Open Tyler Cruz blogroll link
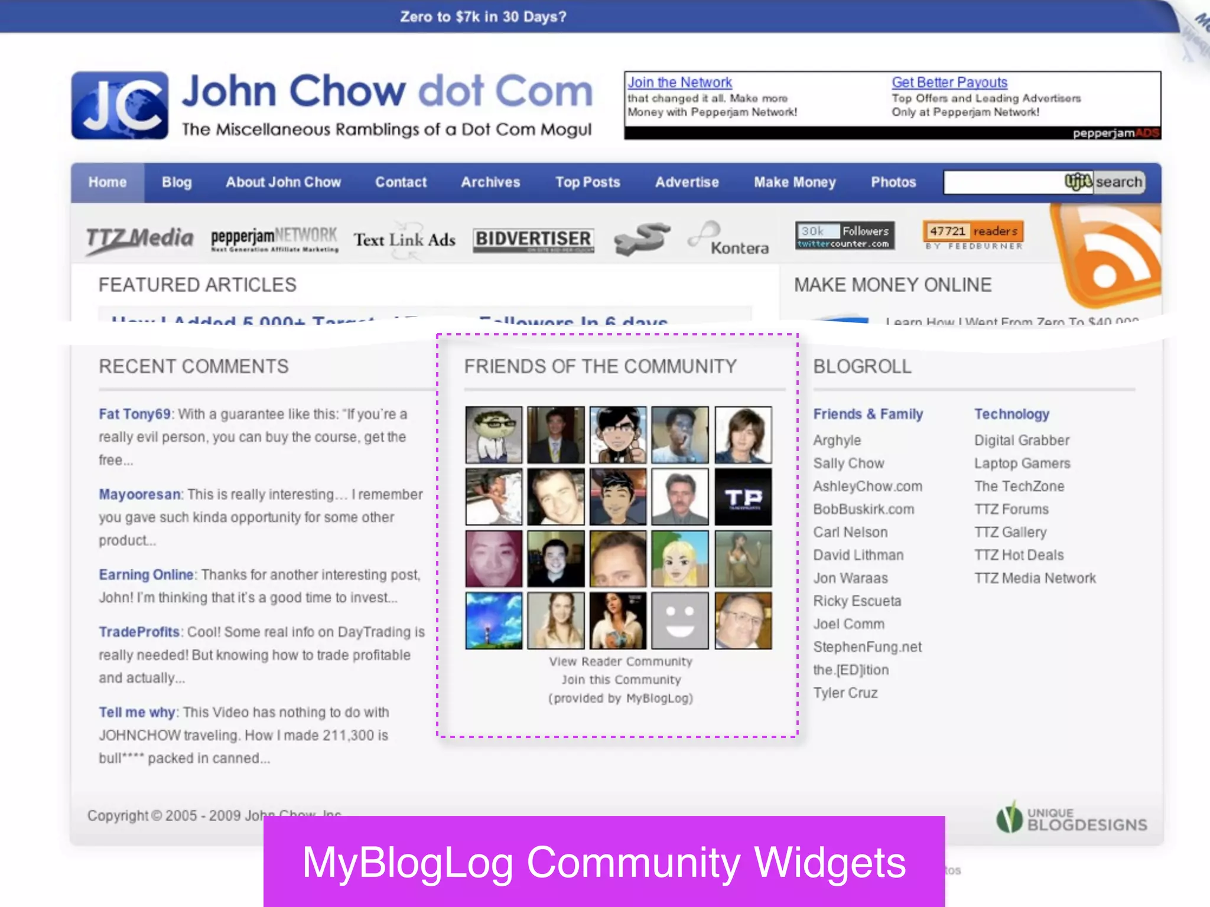 845,693
